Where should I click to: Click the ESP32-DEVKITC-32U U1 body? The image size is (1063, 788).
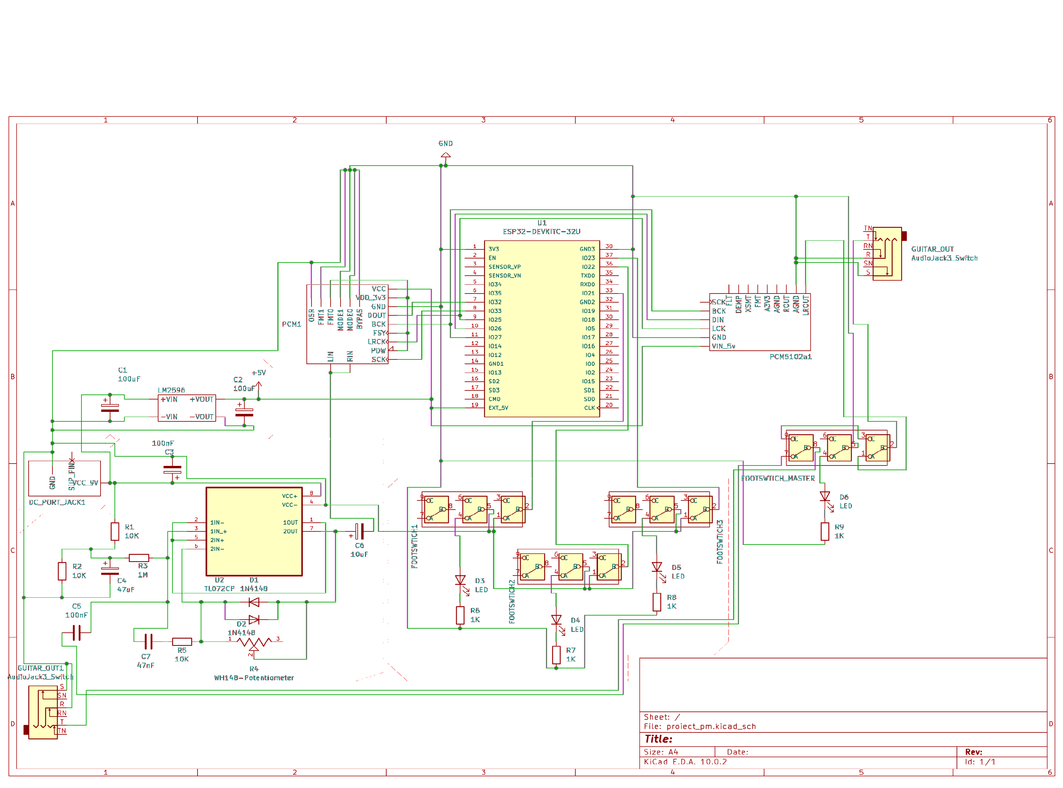542,328
